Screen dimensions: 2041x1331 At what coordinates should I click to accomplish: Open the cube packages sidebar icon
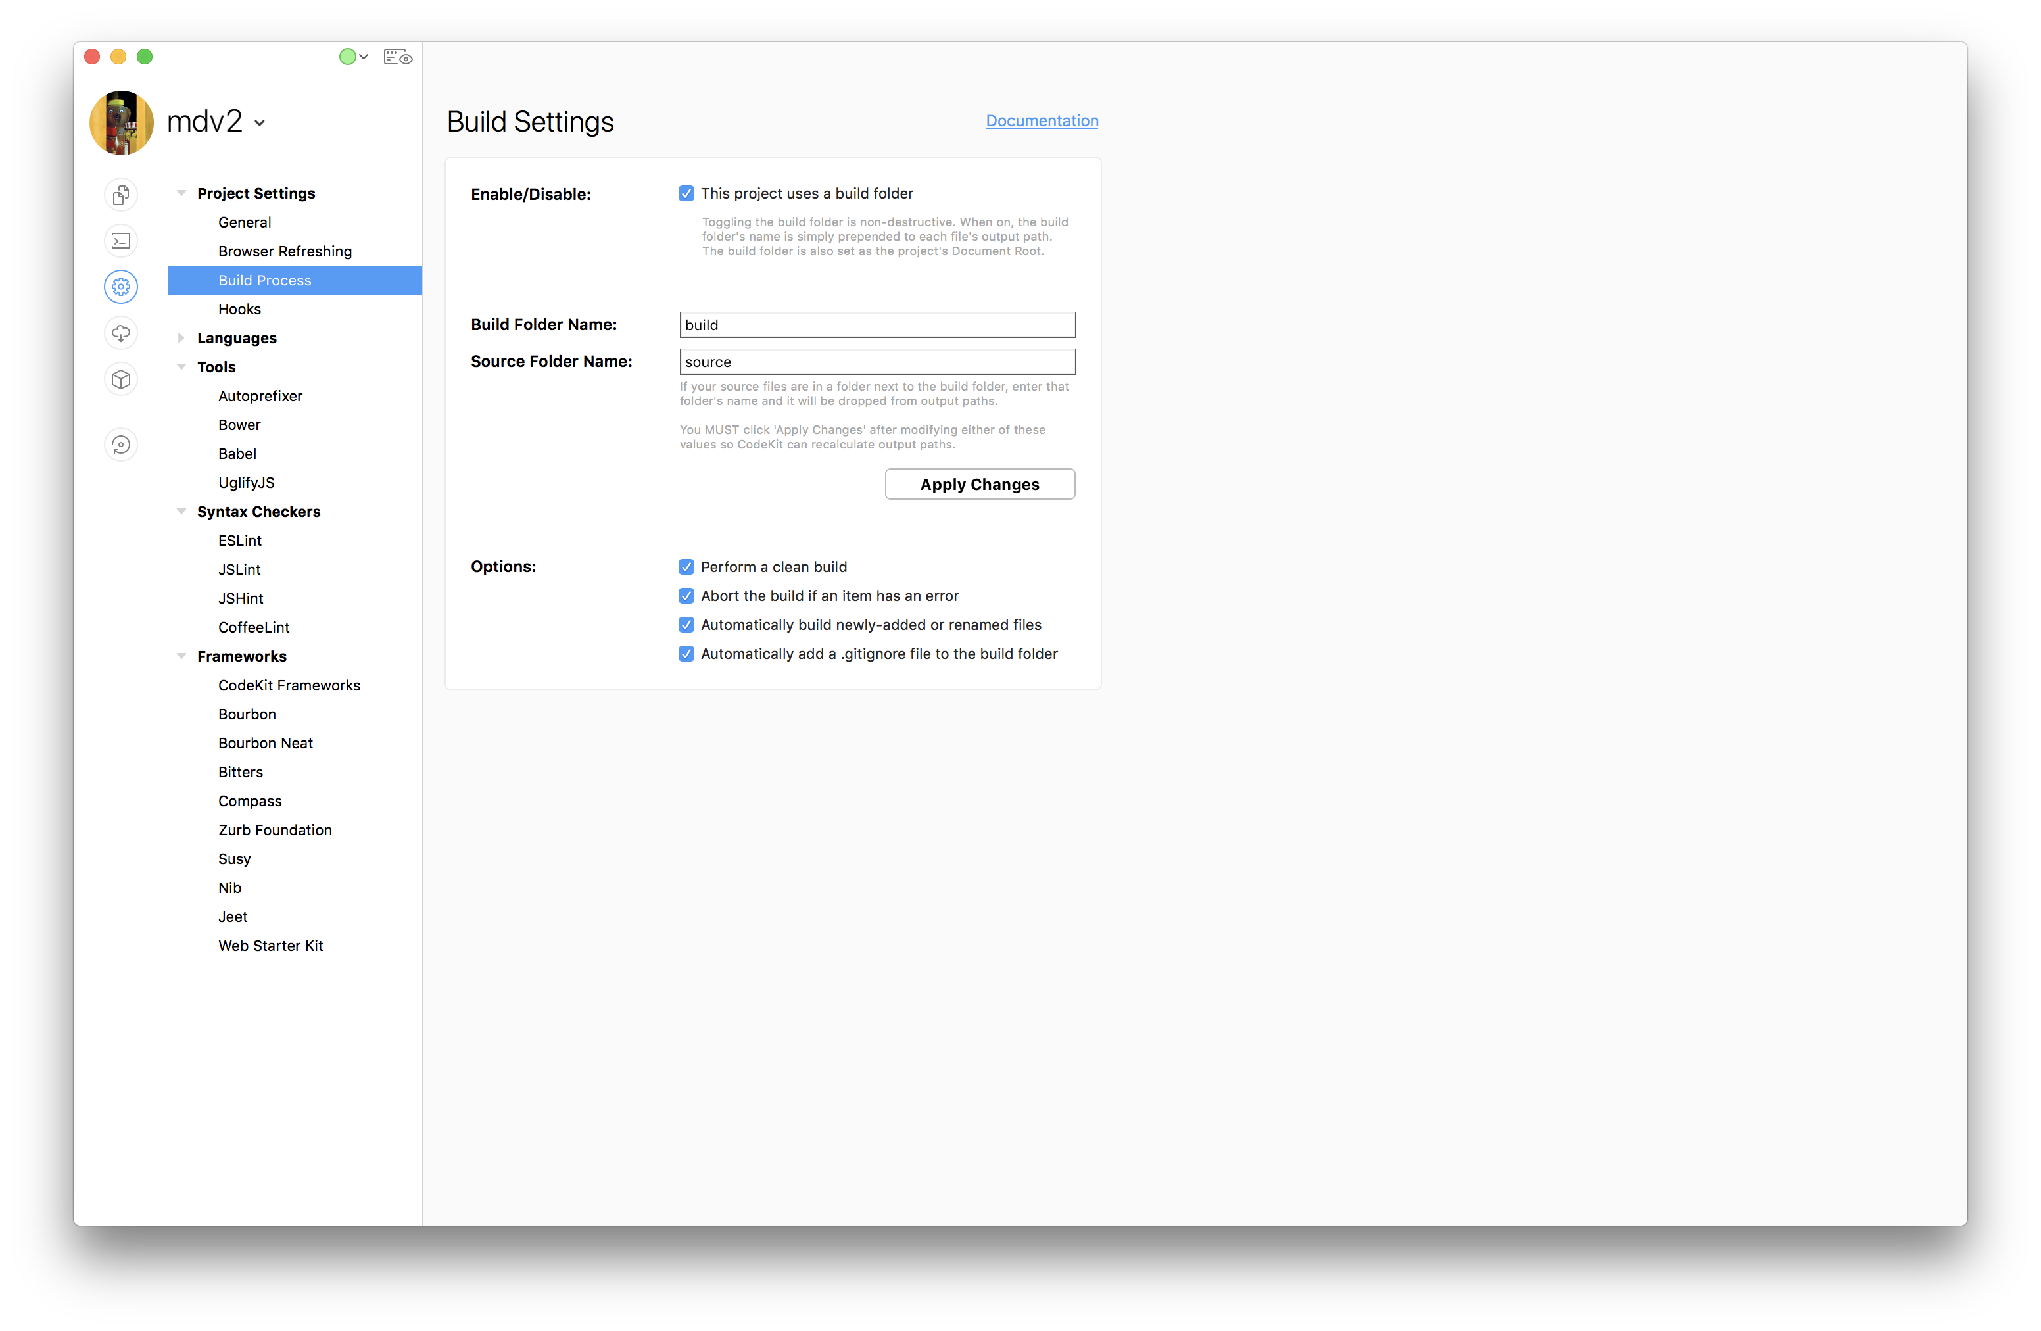point(121,379)
